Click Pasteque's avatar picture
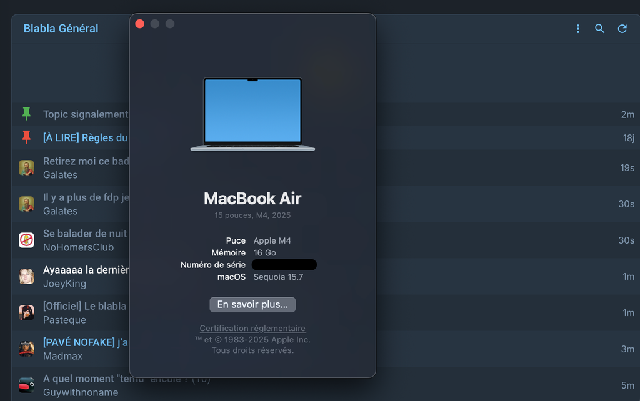 26,312
